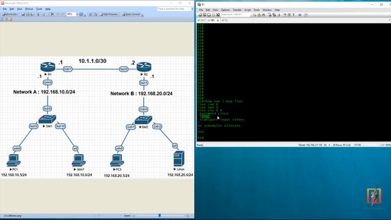Open the Picture menu
Viewport: 391px width, 220px height.
point(29,9)
